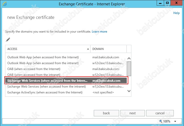Click 100% zoom level text

(x=167, y=121)
